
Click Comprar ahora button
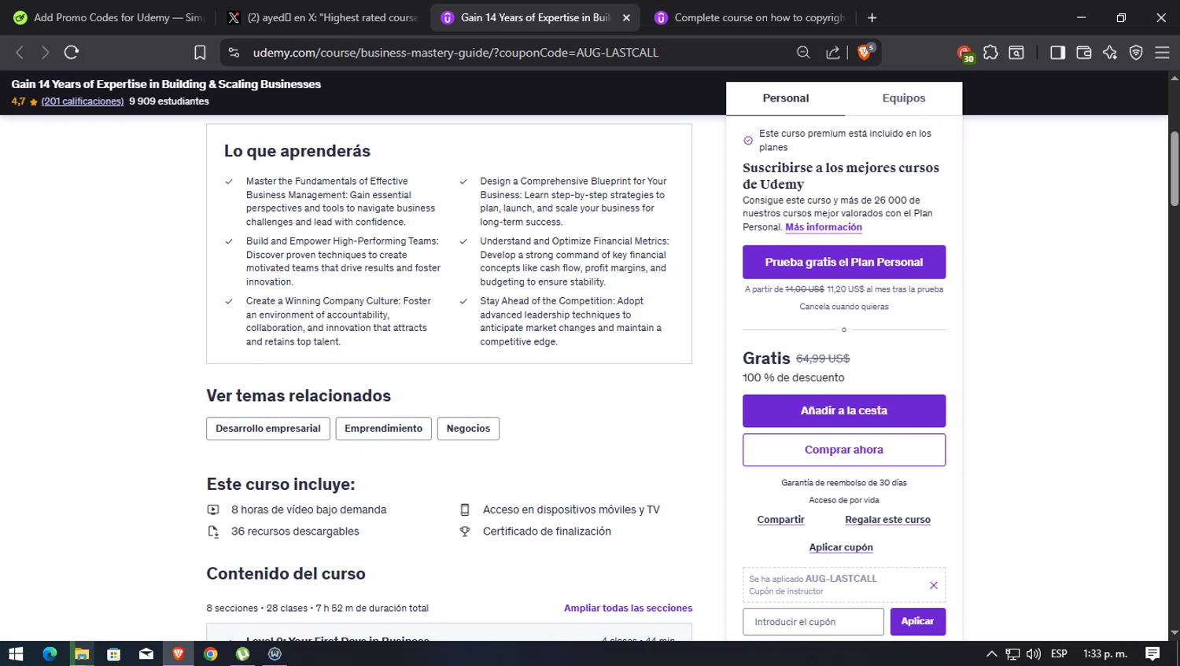844,450
